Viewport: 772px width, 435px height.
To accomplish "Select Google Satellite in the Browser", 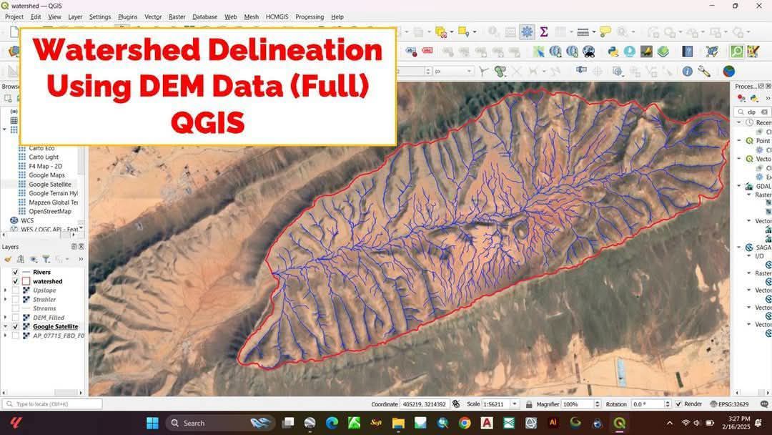I will pyautogui.click(x=50, y=185).
